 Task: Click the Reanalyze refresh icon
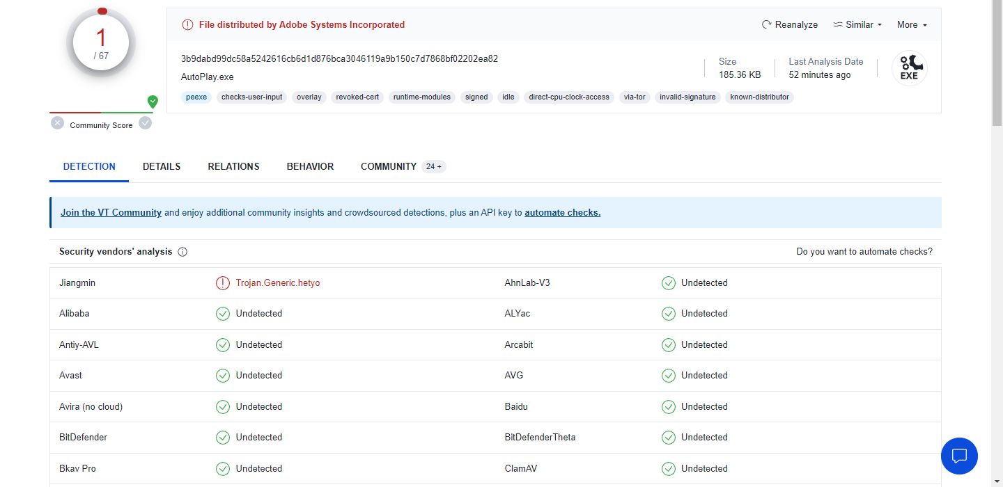click(766, 24)
